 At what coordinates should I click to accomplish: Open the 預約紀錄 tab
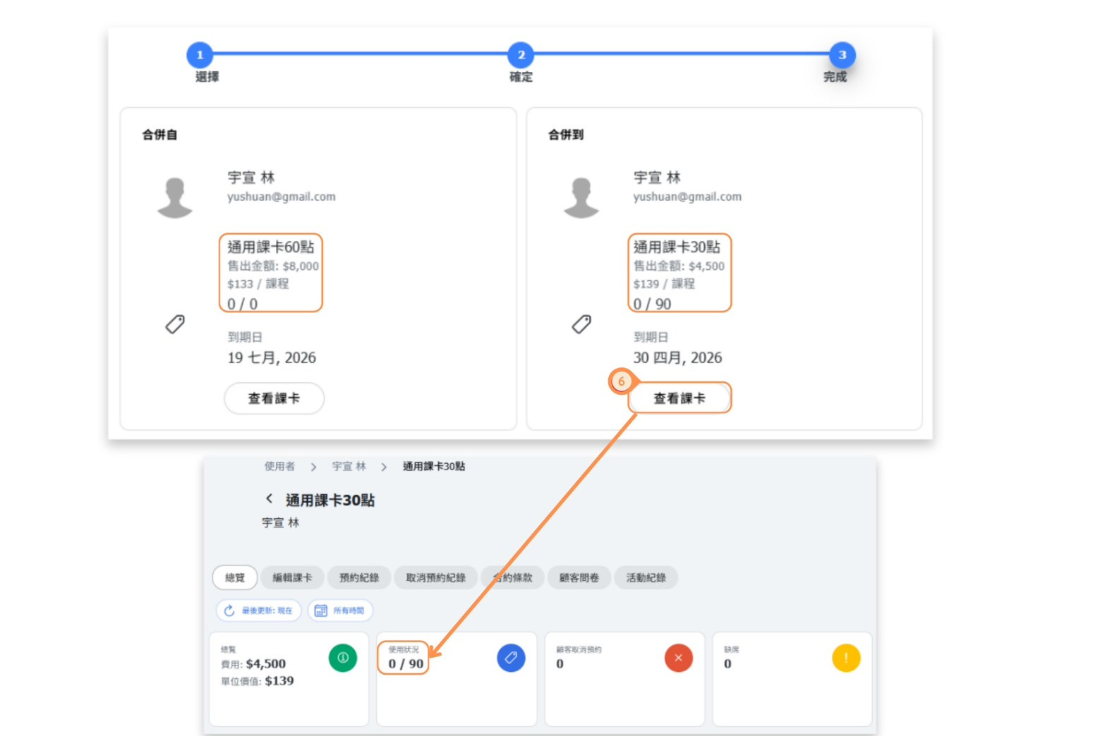pos(359,577)
